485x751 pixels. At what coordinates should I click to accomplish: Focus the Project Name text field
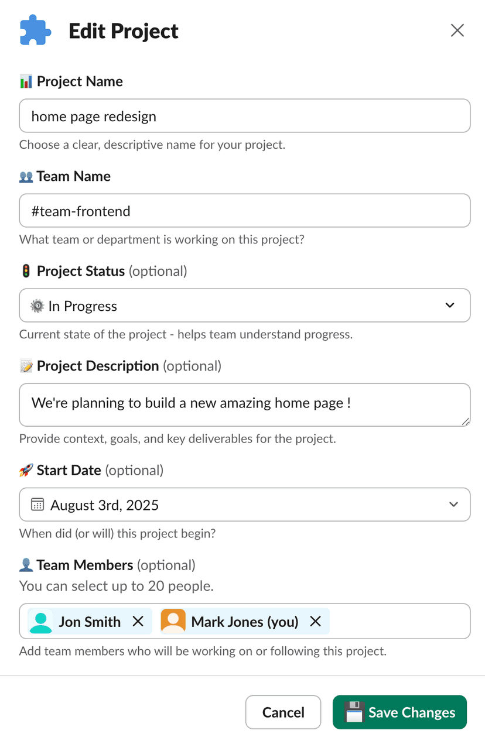245,116
